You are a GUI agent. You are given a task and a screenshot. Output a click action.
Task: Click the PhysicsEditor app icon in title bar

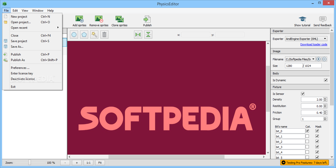click(x=5, y=4)
